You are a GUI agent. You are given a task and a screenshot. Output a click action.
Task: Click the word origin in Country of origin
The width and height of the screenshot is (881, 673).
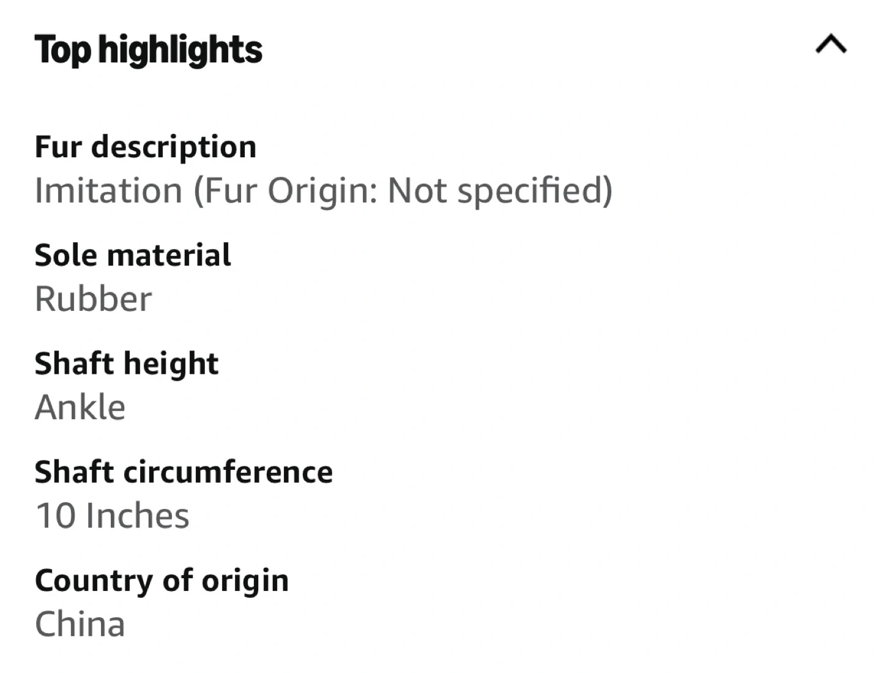tap(245, 581)
